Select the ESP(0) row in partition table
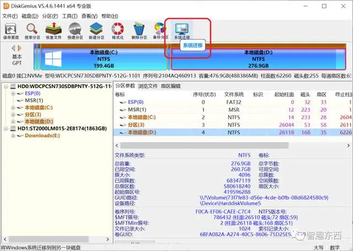 [x=233, y=102]
